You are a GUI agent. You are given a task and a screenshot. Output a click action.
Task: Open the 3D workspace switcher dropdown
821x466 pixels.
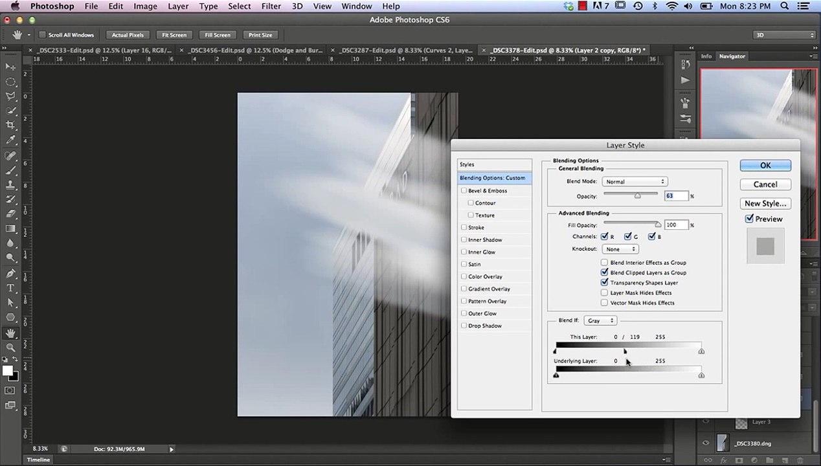784,35
